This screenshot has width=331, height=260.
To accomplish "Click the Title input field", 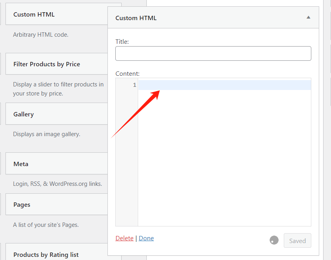I will point(213,53).
